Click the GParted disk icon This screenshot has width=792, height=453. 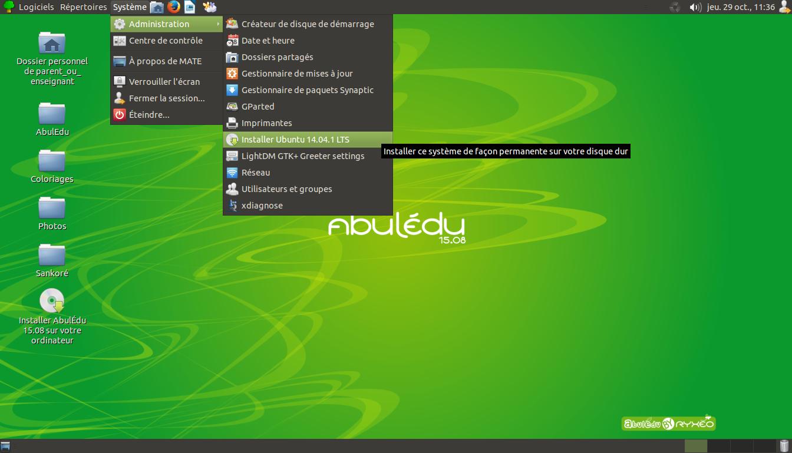tap(232, 107)
